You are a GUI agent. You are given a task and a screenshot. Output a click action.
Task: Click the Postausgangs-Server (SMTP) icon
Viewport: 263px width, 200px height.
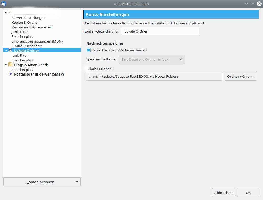[x=10, y=74]
